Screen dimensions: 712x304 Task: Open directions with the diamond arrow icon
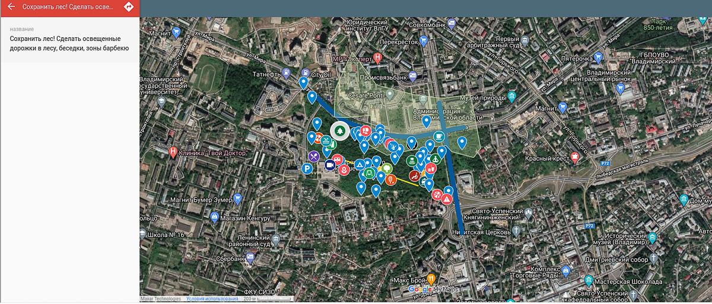[129, 7]
